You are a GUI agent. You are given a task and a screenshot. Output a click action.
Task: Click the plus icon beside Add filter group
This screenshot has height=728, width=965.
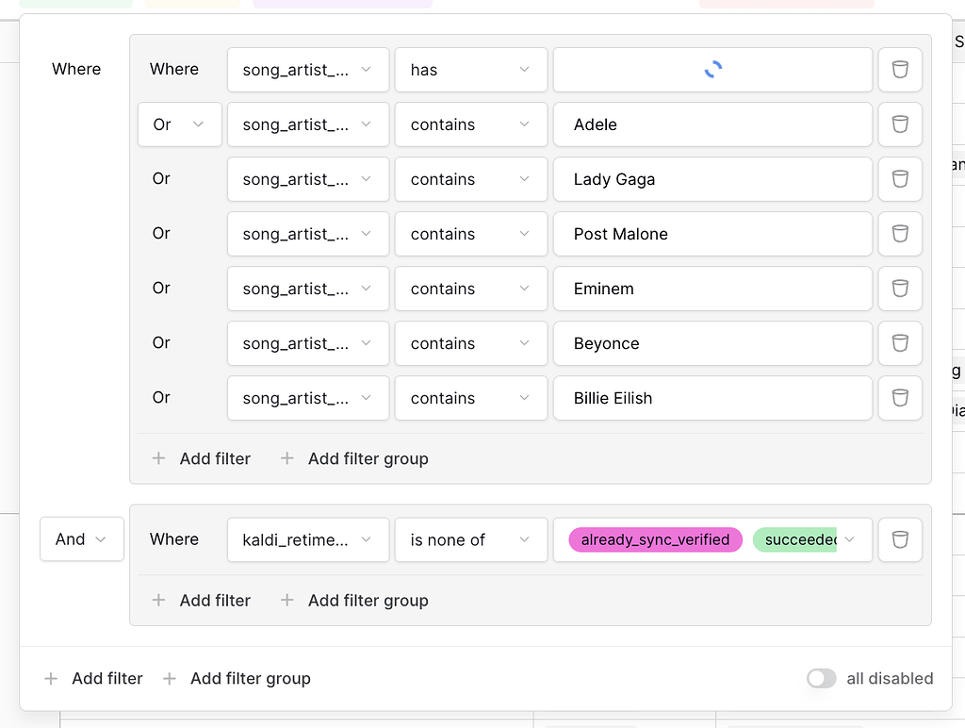[169, 678]
